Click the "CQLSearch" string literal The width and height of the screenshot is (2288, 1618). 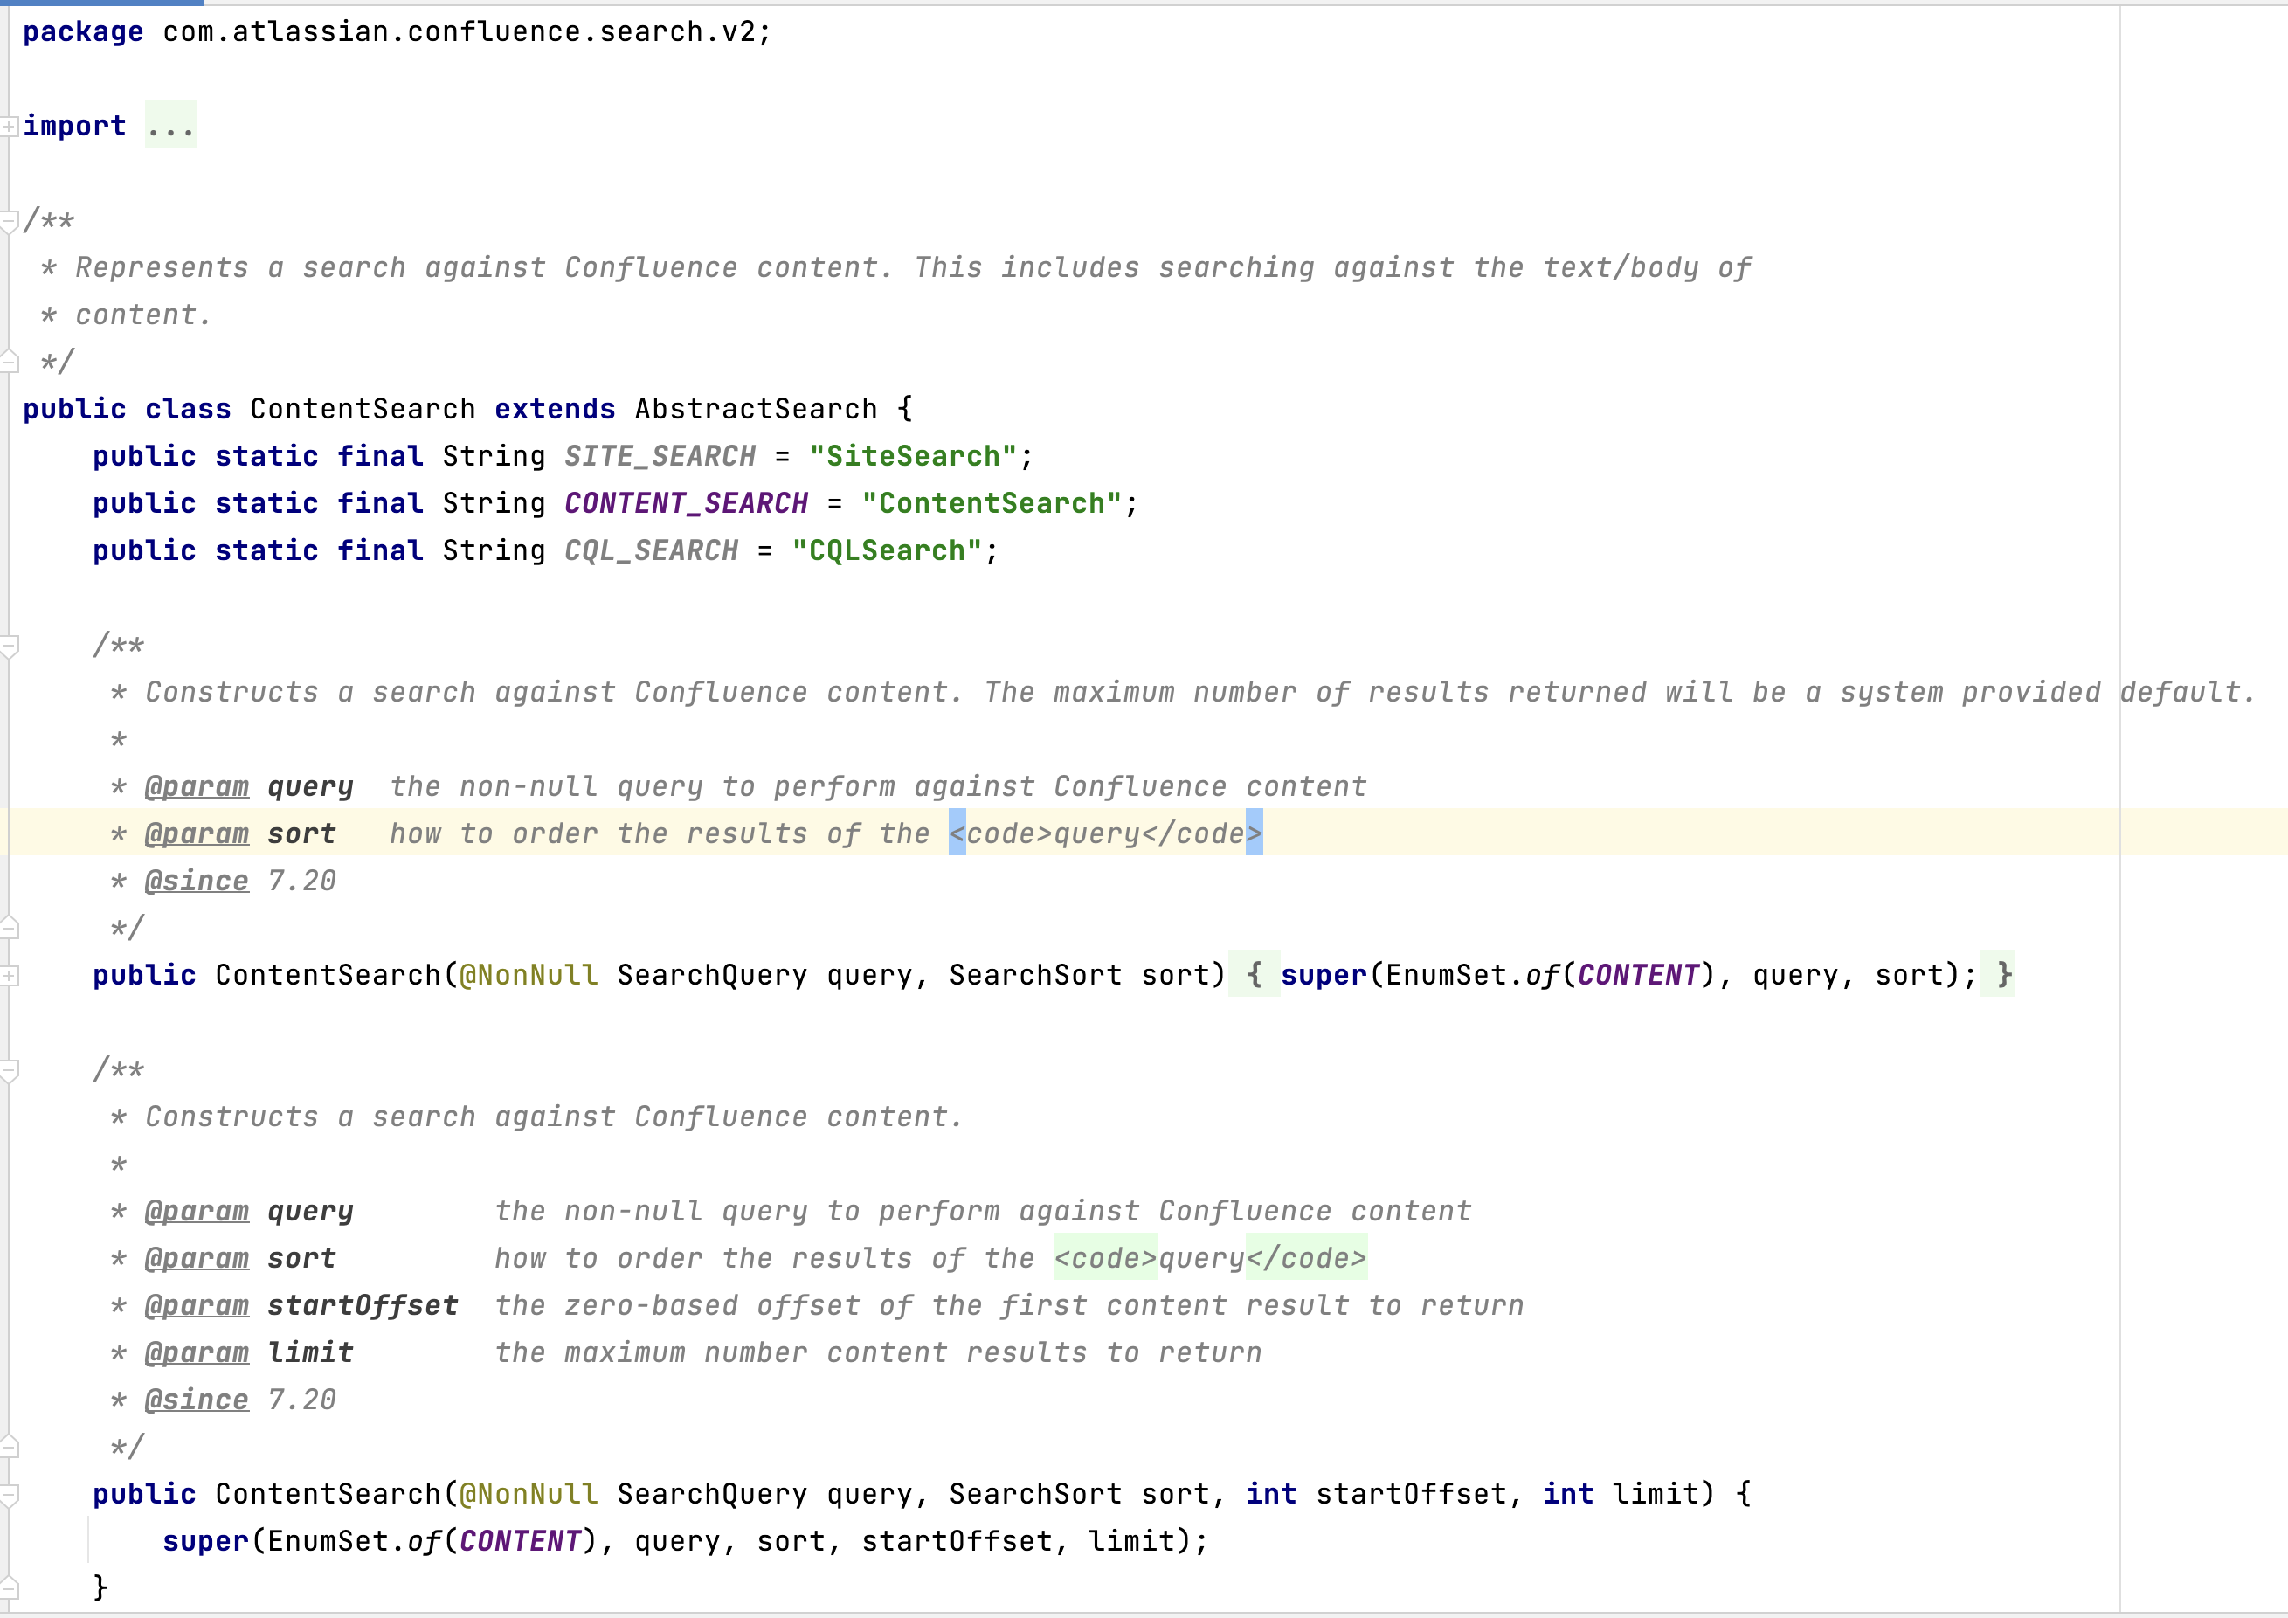point(887,550)
